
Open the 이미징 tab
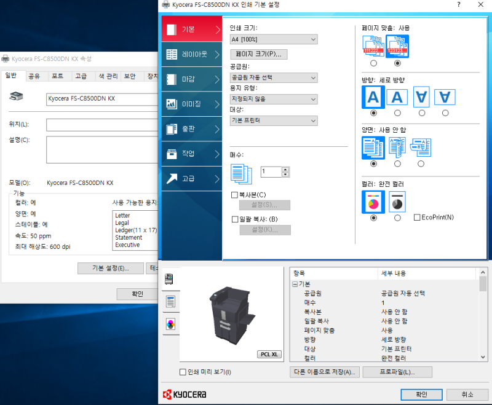pos(192,104)
